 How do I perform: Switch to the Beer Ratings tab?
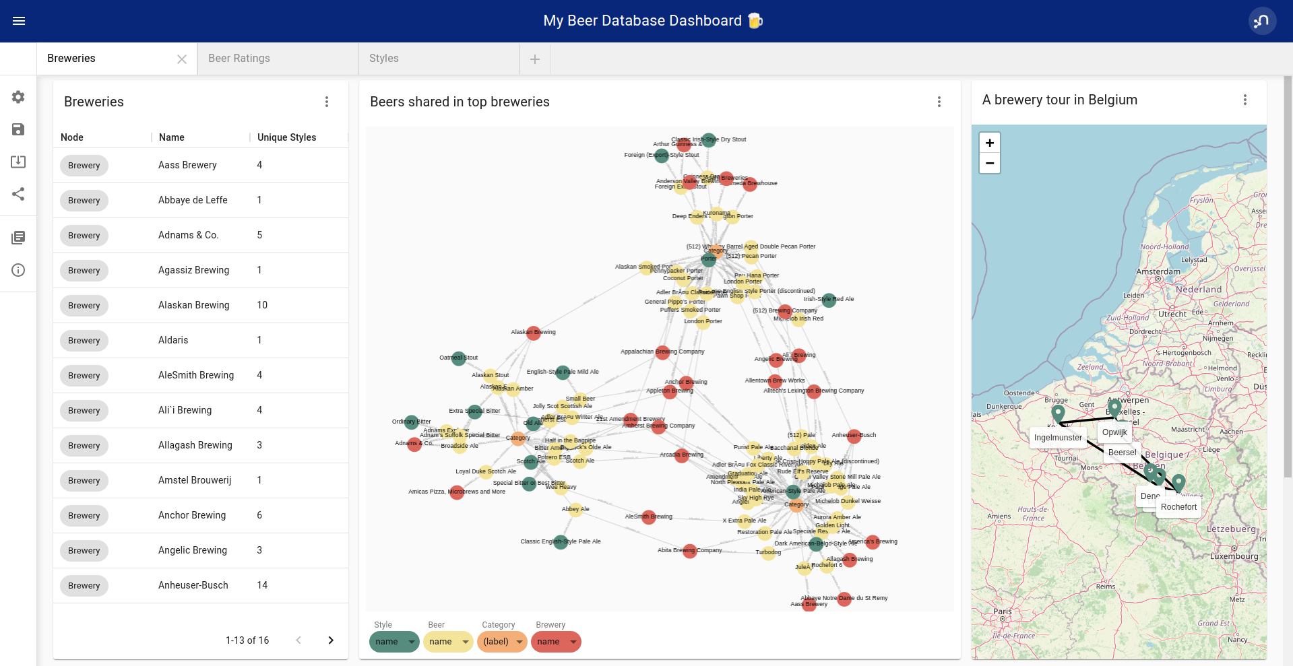coord(278,59)
